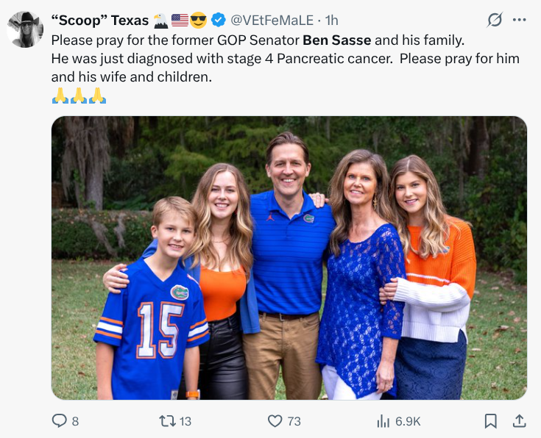Click the view analytics bar chart icon
The image size is (541, 438).
click(x=383, y=420)
